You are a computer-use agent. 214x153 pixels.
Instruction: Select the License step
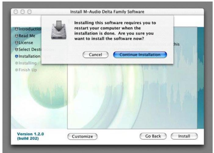coord(24,43)
